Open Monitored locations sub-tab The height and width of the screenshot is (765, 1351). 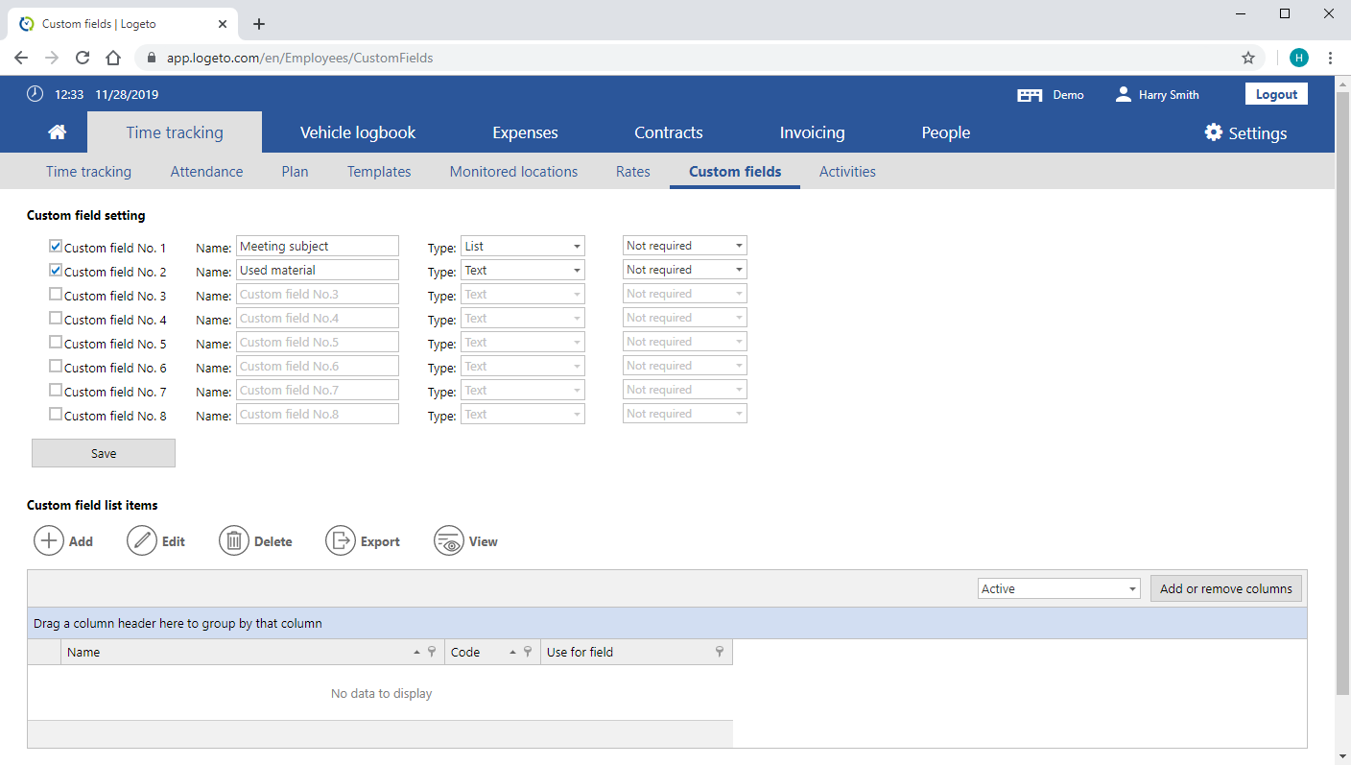coord(513,172)
